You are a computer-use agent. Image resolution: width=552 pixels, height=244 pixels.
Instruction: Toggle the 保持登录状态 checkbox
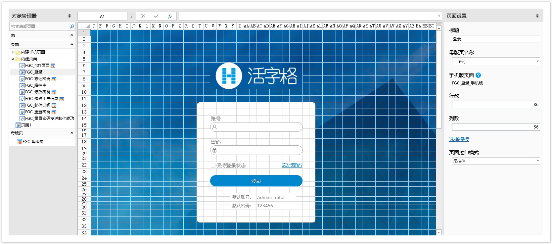(x=213, y=165)
